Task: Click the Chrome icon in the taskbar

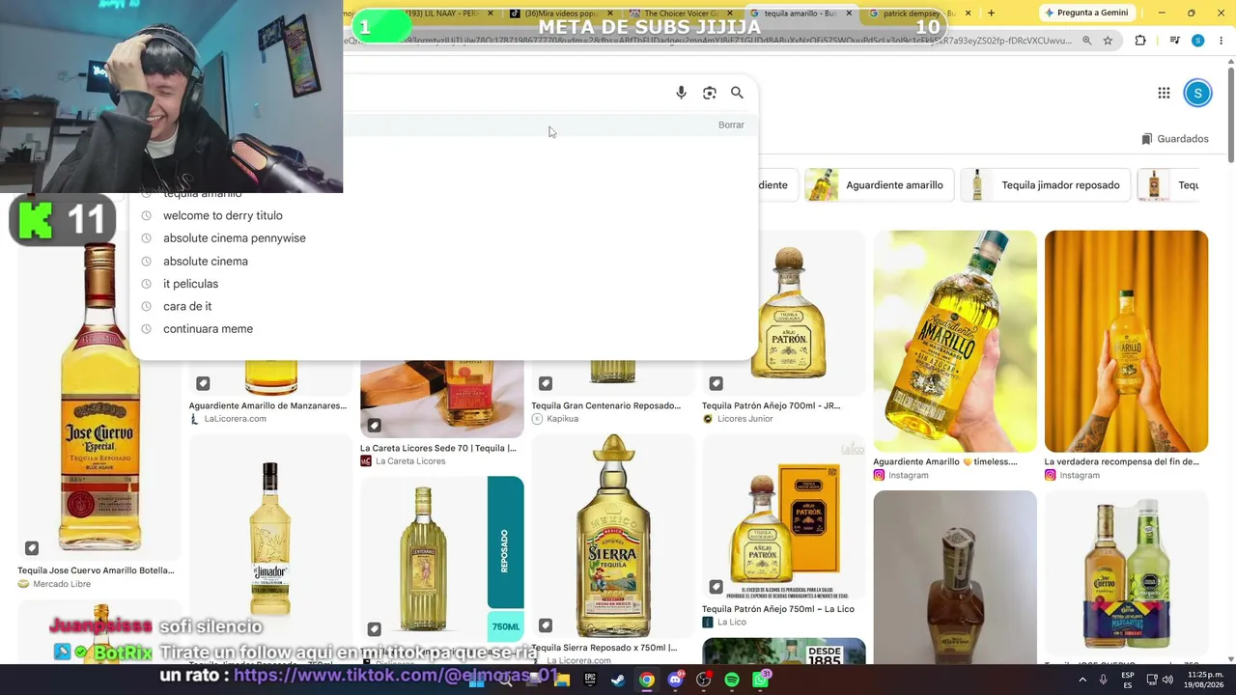Action: (x=647, y=681)
